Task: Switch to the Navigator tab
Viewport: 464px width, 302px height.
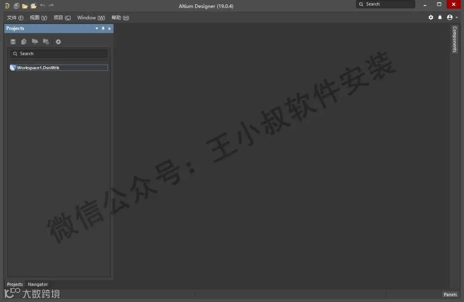Action: pos(38,284)
